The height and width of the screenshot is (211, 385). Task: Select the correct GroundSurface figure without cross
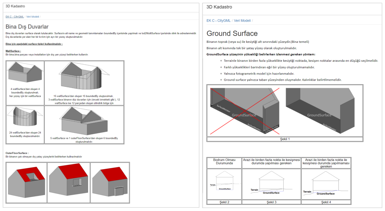click(x=320, y=111)
